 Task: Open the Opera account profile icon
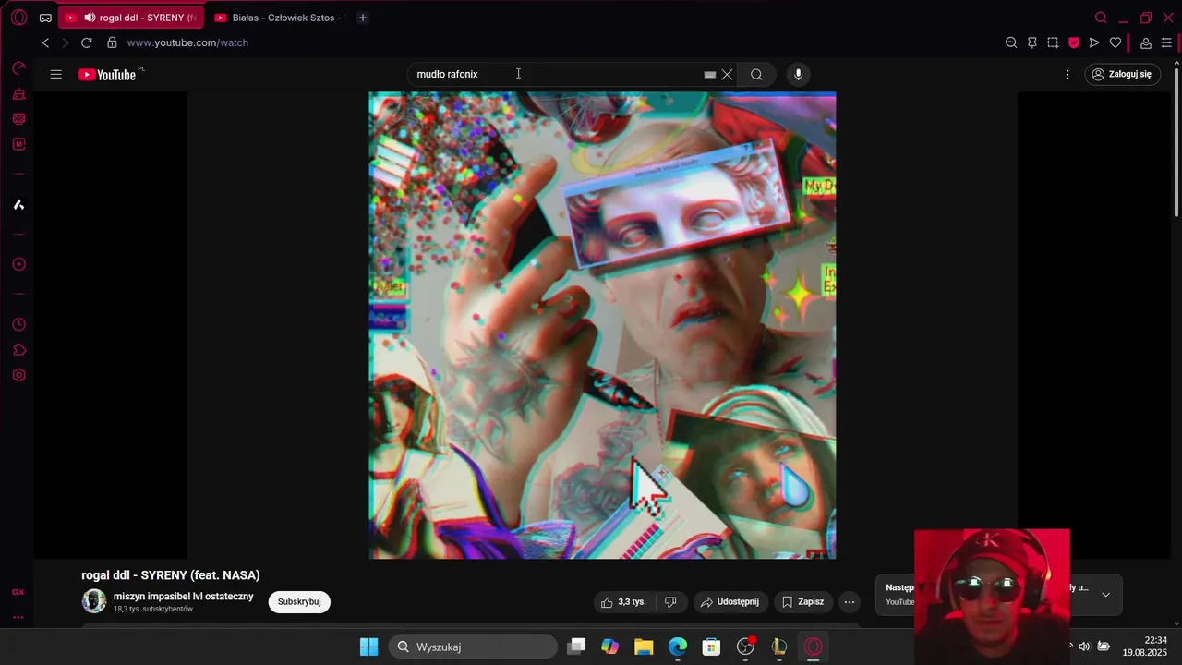(x=1145, y=42)
